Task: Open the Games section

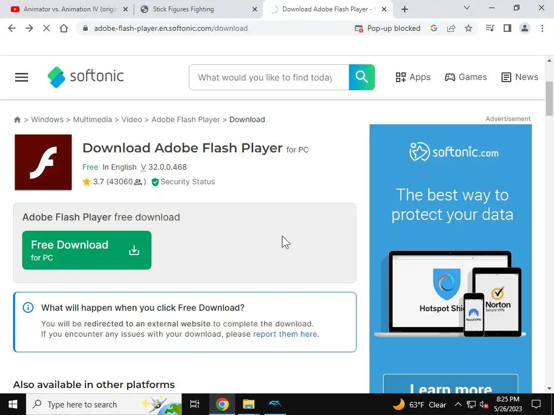Action: coord(466,77)
